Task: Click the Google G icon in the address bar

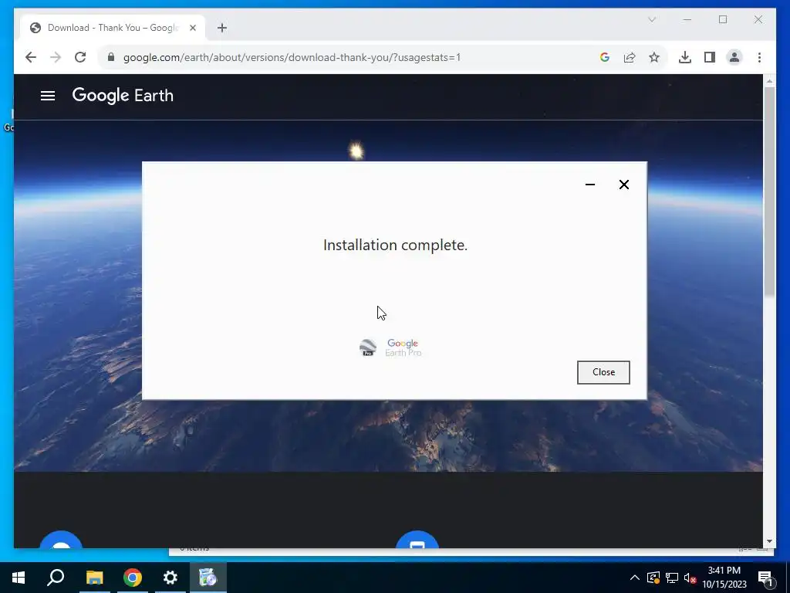Action: (605, 57)
